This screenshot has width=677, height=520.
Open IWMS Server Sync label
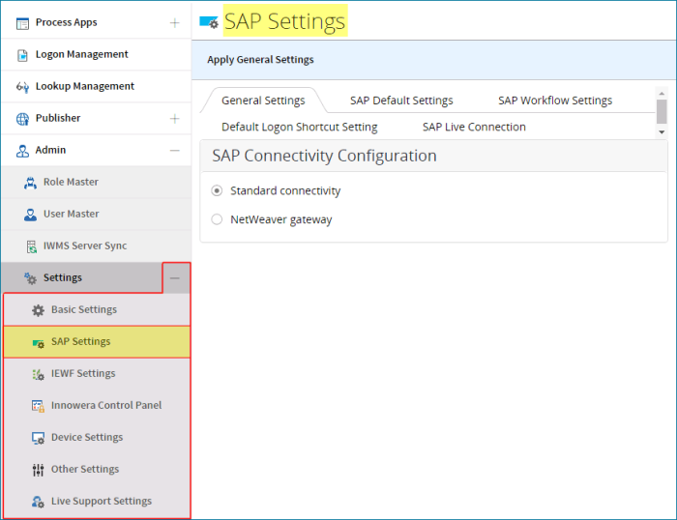85,246
